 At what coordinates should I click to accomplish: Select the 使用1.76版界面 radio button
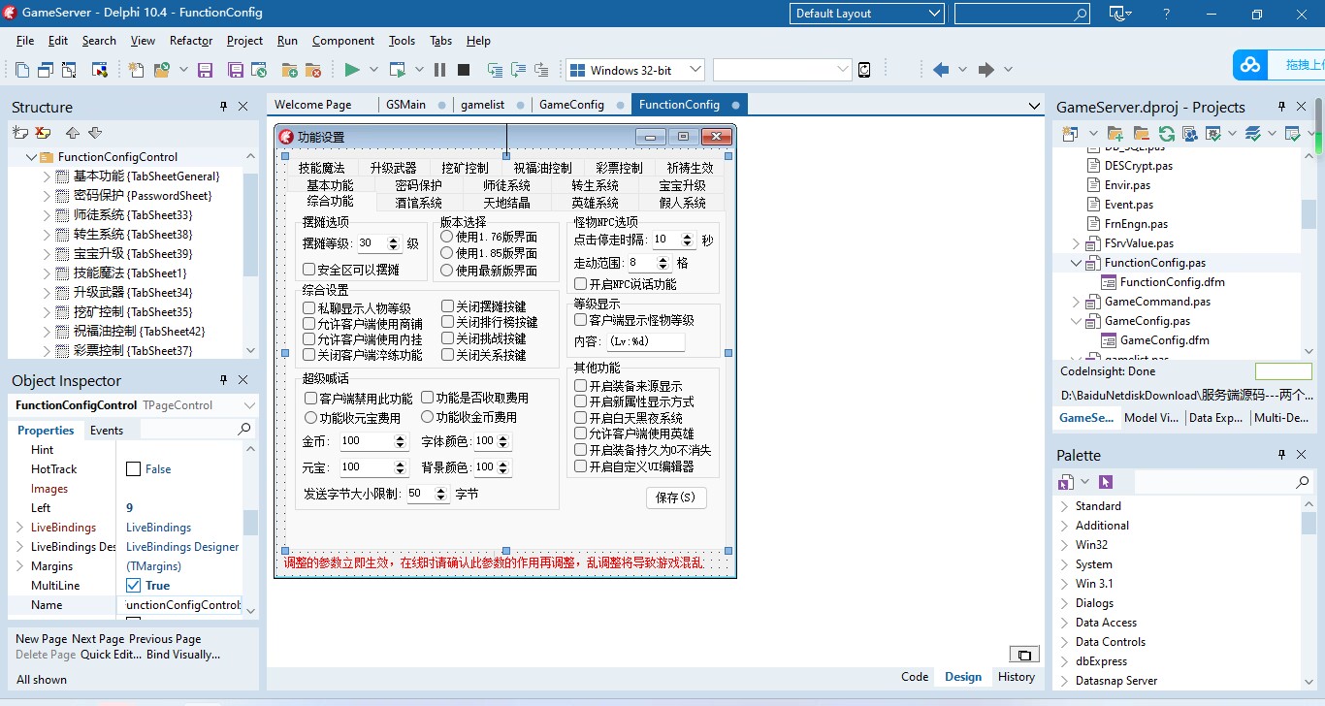[x=447, y=237]
